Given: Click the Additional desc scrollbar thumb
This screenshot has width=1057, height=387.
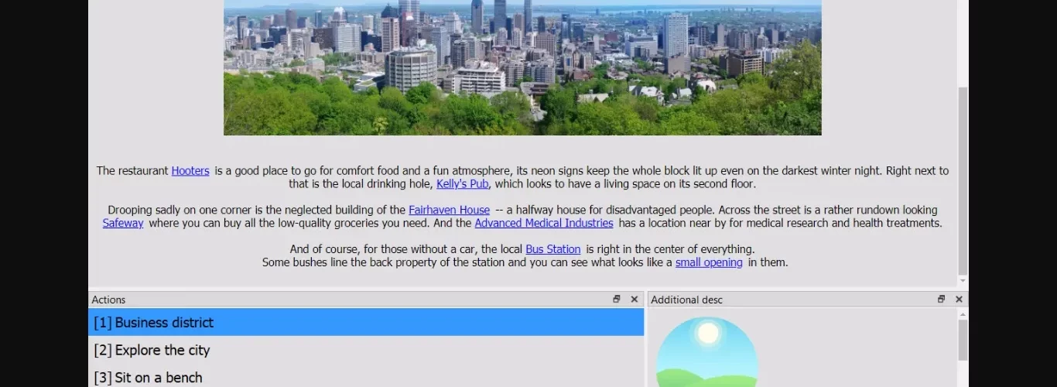Looking at the screenshot, I should click(x=963, y=341).
